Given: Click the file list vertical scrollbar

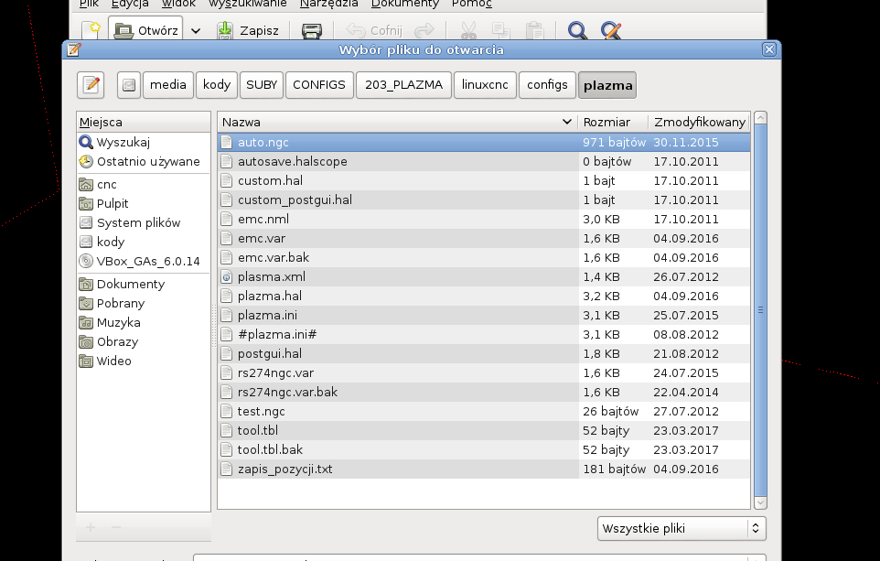Looking at the screenshot, I should (760, 310).
